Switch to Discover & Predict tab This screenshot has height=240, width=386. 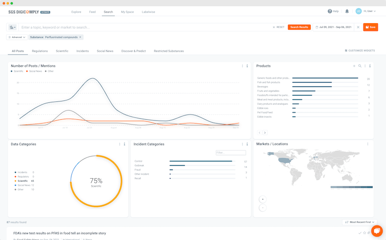[x=134, y=51]
